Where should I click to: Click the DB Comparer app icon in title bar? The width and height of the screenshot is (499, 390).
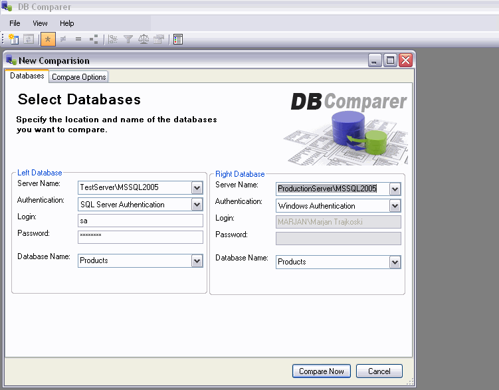pyautogui.click(x=7, y=6)
